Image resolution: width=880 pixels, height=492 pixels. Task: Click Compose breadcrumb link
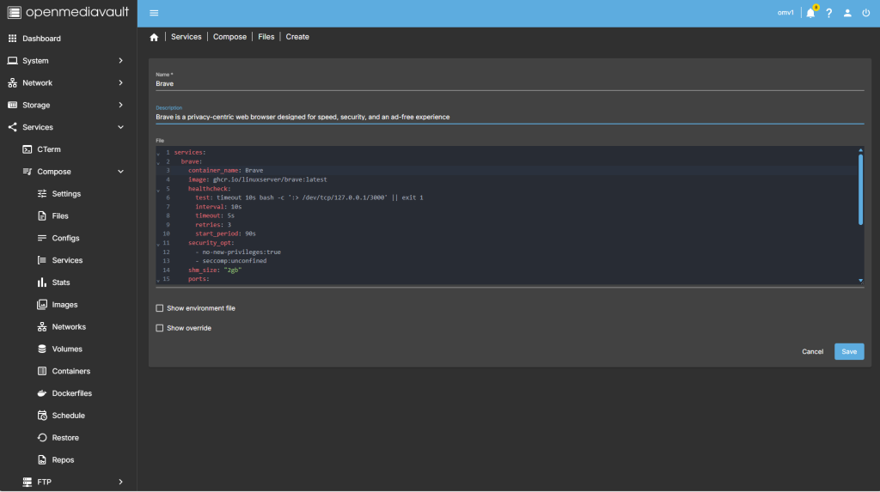pyautogui.click(x=229, y=37)
